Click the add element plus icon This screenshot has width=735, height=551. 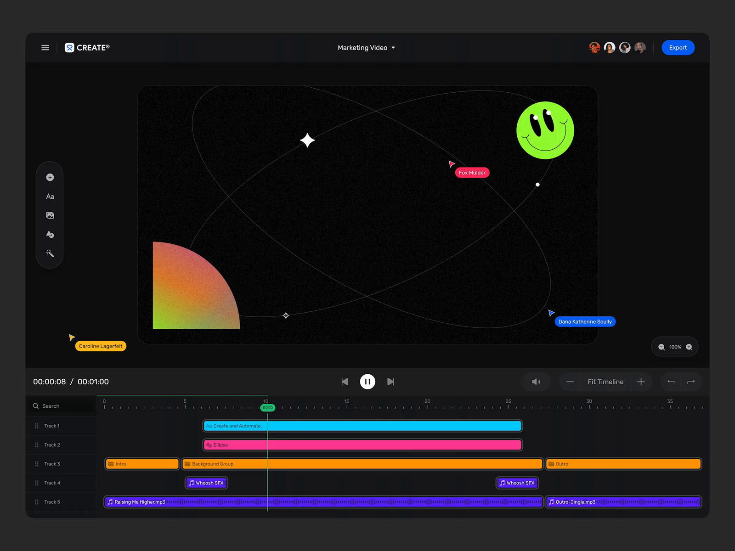50,177
